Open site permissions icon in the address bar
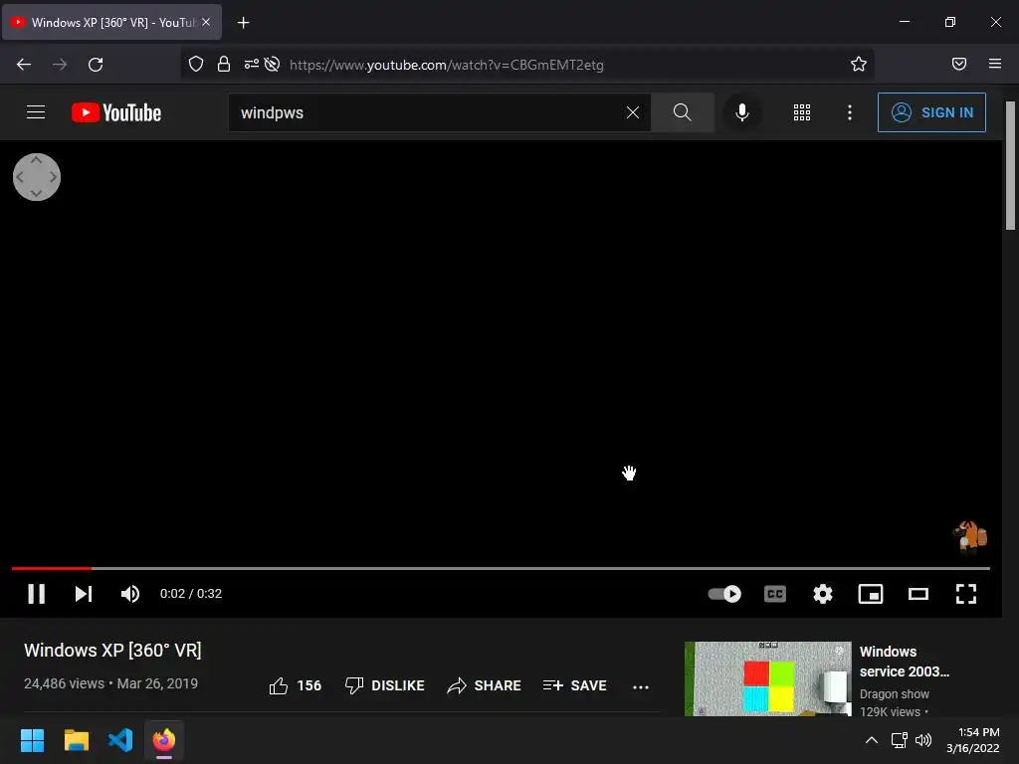 (252, 64)
